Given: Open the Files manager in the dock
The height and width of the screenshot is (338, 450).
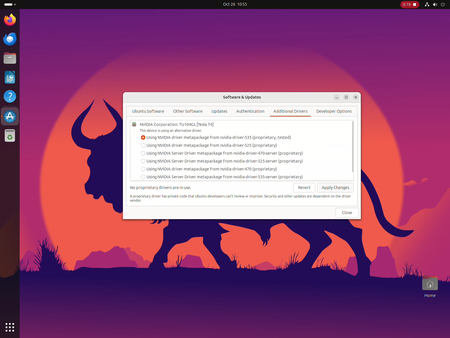Looking at the screenshot, I should [10, 58].
